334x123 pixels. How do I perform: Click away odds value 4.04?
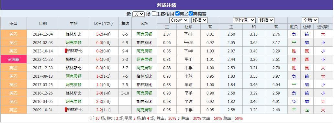click(x=276, y=84)
